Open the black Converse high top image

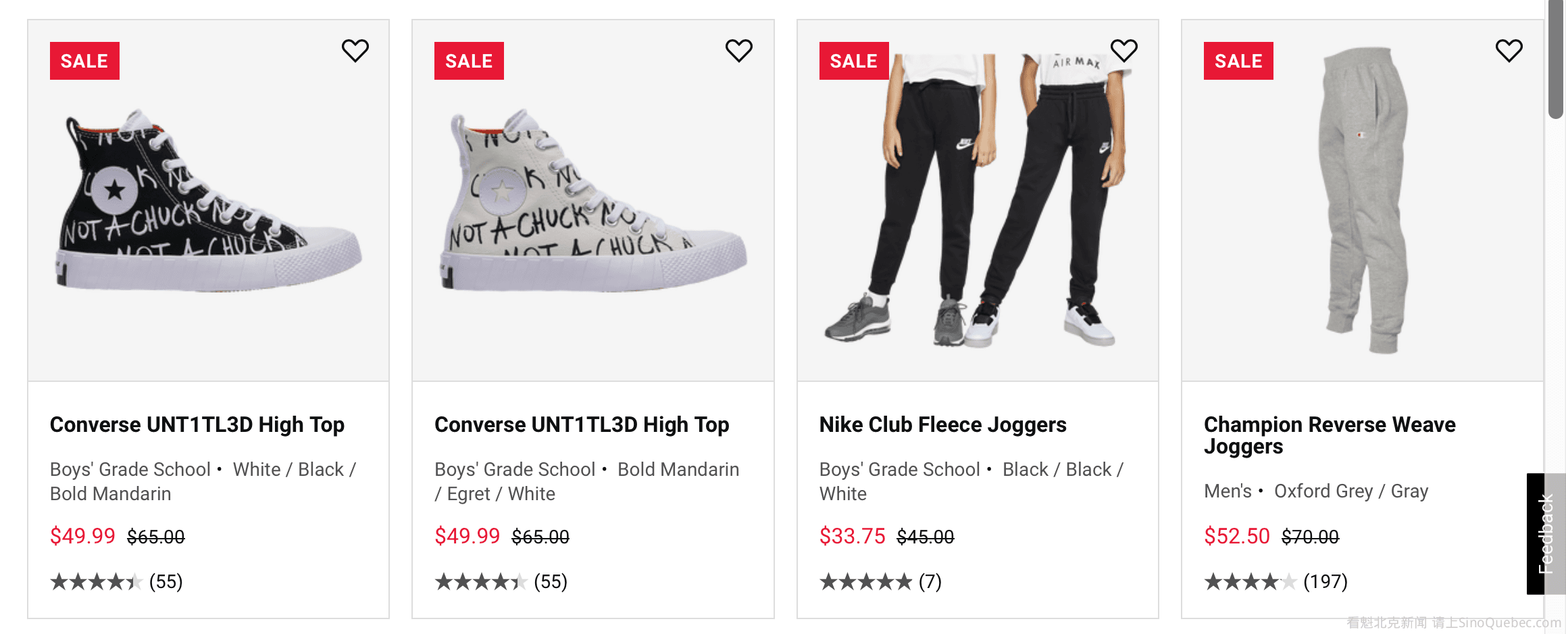208,203
